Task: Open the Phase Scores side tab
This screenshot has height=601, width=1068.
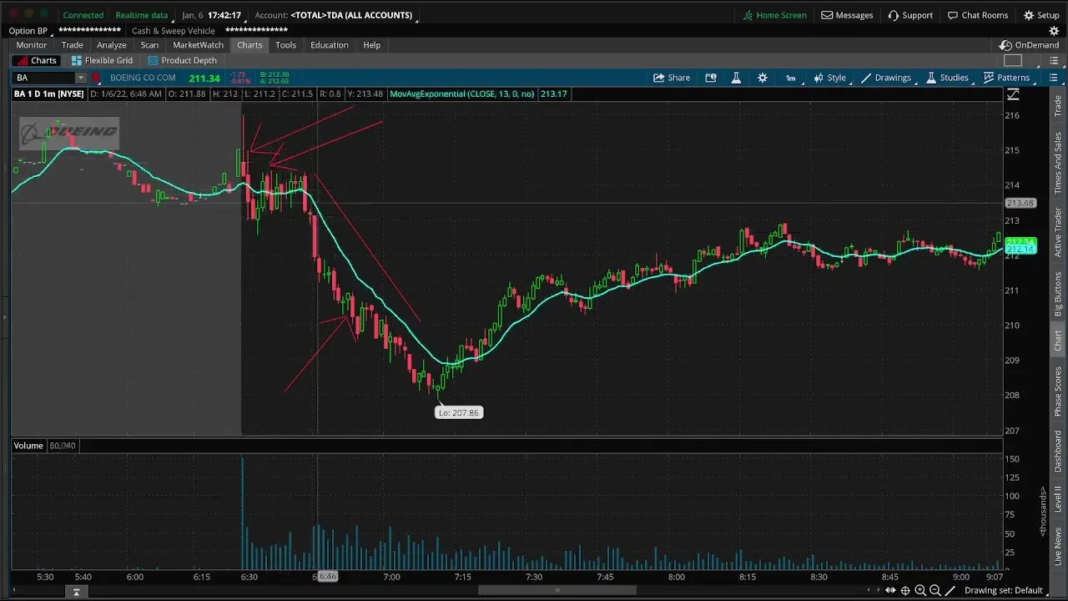Action: tap(1058, 391)
